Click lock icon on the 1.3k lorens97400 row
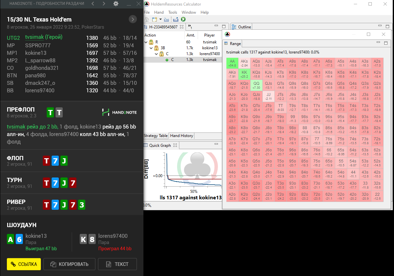The height and width of the screenshot is (276, 394). point(162,54)
